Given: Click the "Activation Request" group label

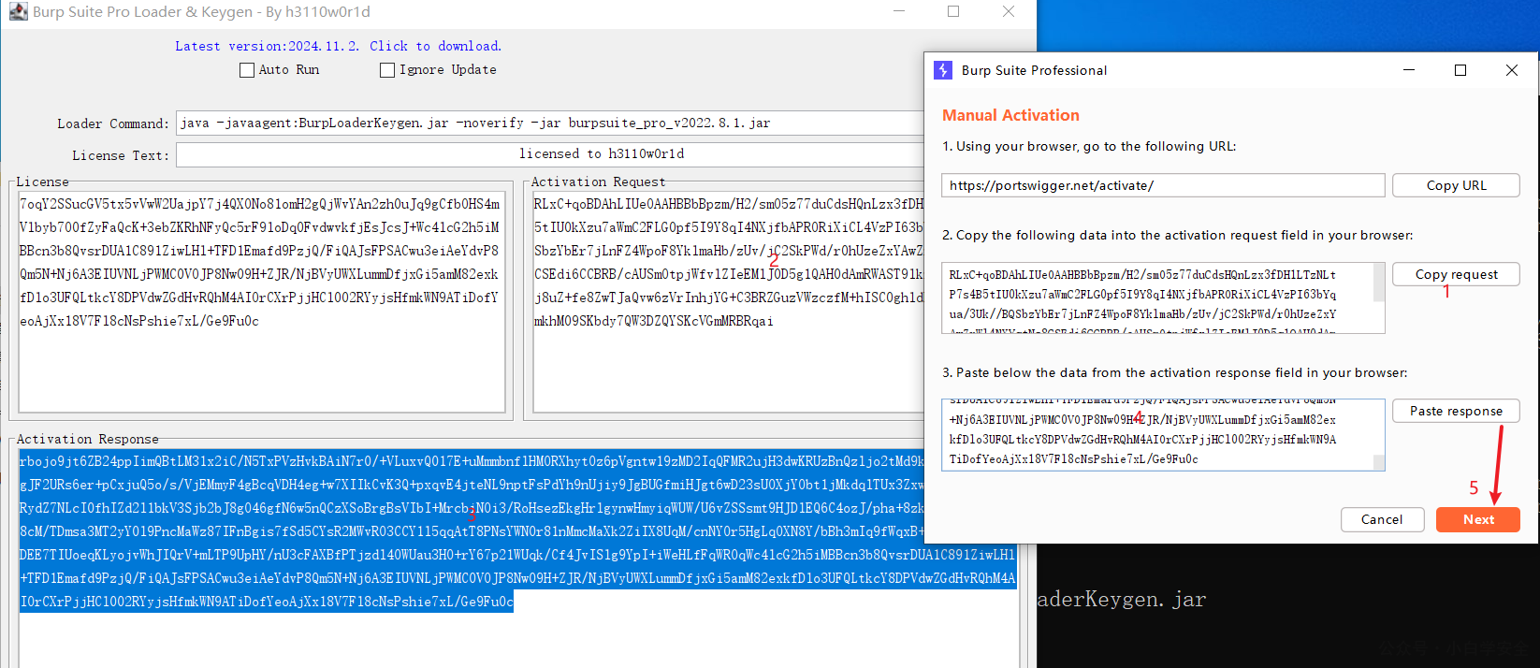Looking at the screenshot, I should click(599, 182).
